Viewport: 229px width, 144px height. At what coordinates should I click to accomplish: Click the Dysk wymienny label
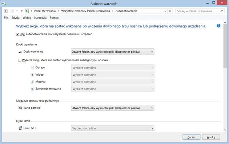click(33, 52)
